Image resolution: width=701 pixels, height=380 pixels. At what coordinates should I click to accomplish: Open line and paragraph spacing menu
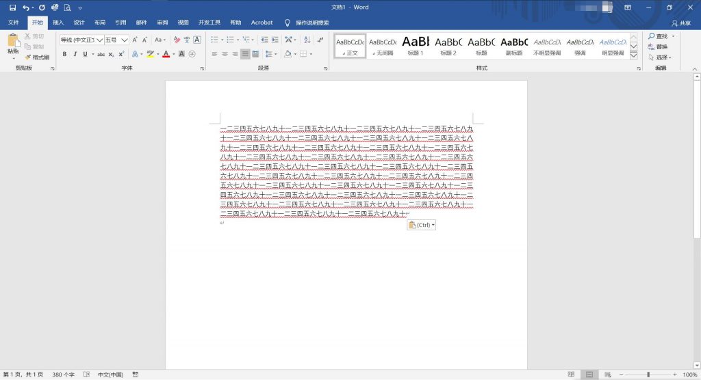[x=270, y=54]
